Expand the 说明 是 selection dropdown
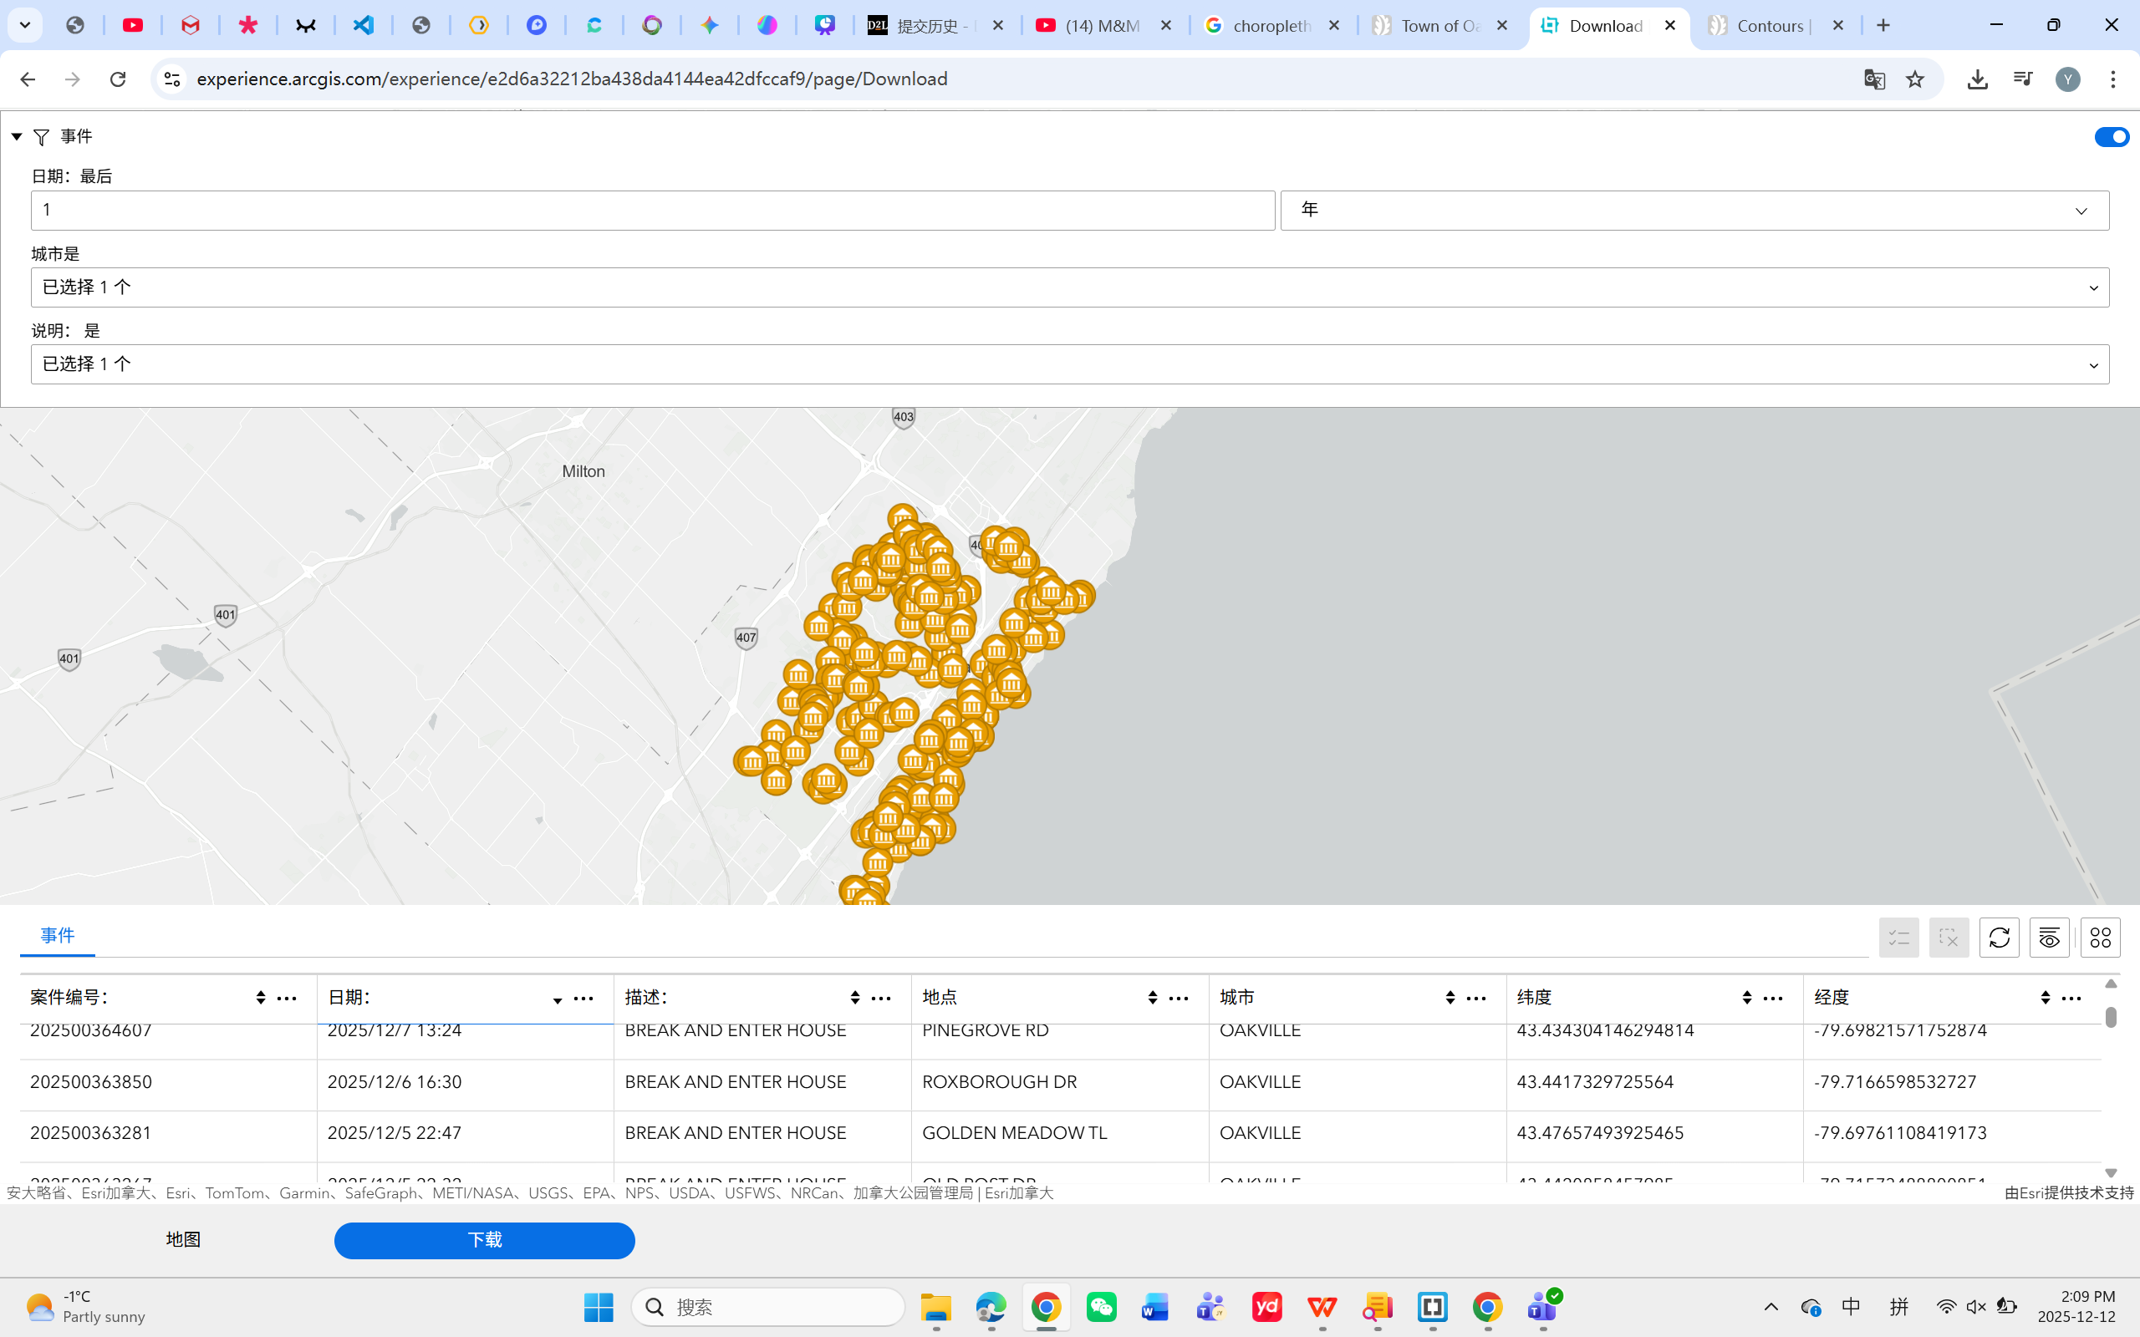The image size is (2140, 1337). (1069, 364)
